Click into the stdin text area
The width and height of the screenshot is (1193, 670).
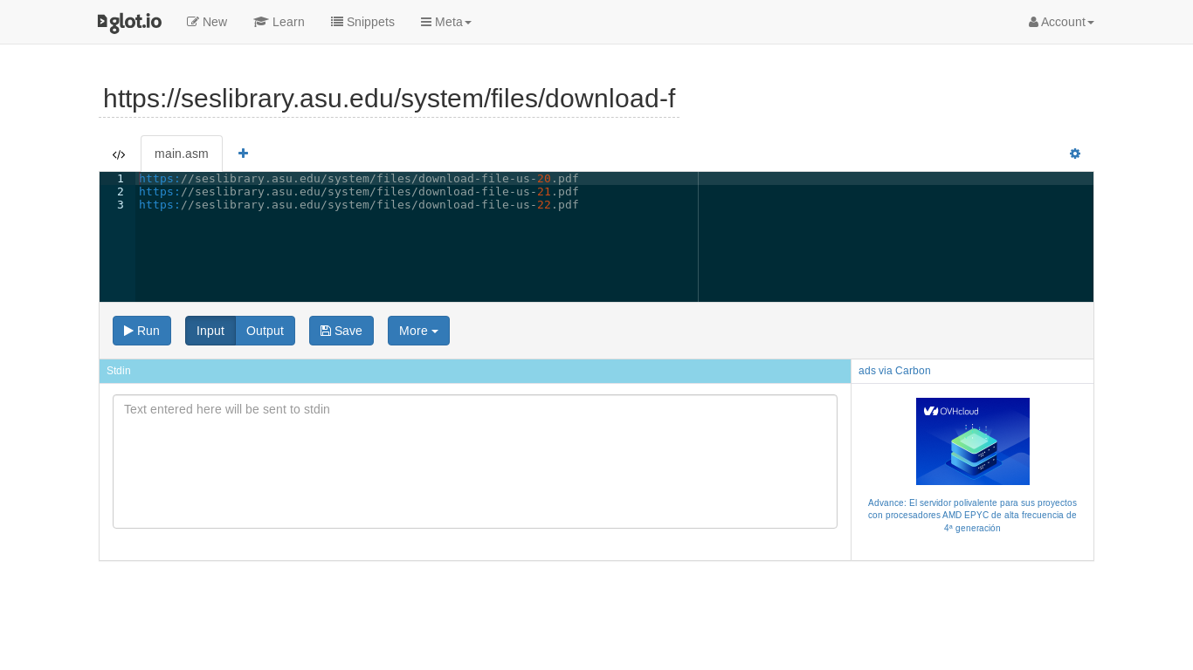475,461
